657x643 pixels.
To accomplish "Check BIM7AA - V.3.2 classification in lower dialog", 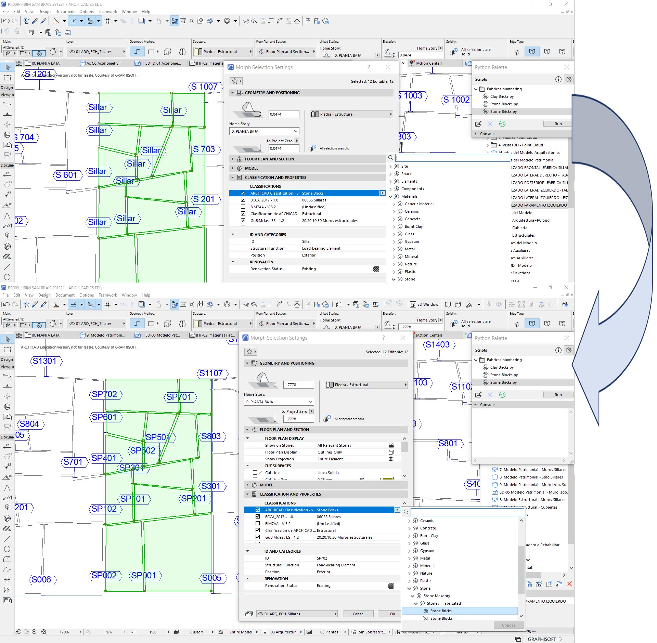I will coord(258,524).
